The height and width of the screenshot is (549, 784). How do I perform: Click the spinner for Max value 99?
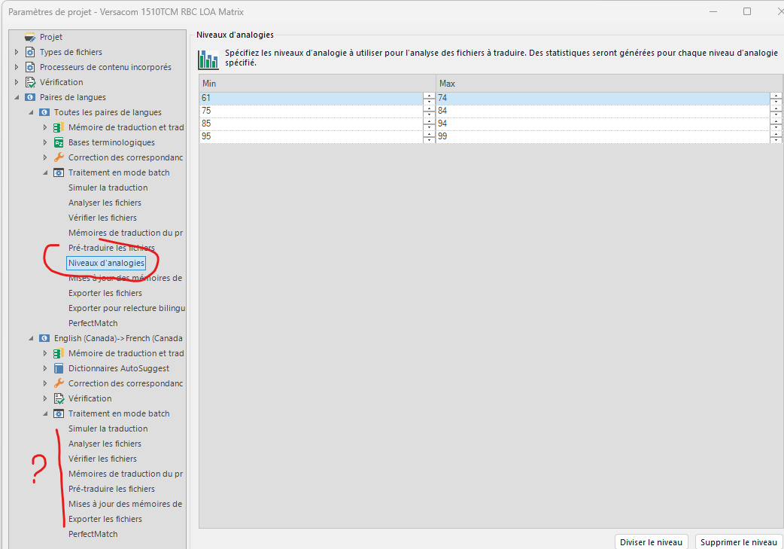776,136
